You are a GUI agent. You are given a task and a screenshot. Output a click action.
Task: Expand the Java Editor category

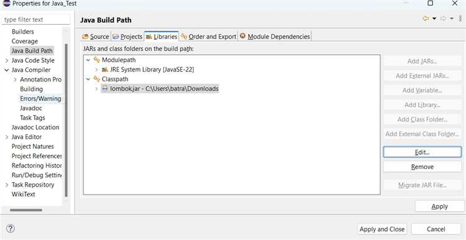(7, 137)
